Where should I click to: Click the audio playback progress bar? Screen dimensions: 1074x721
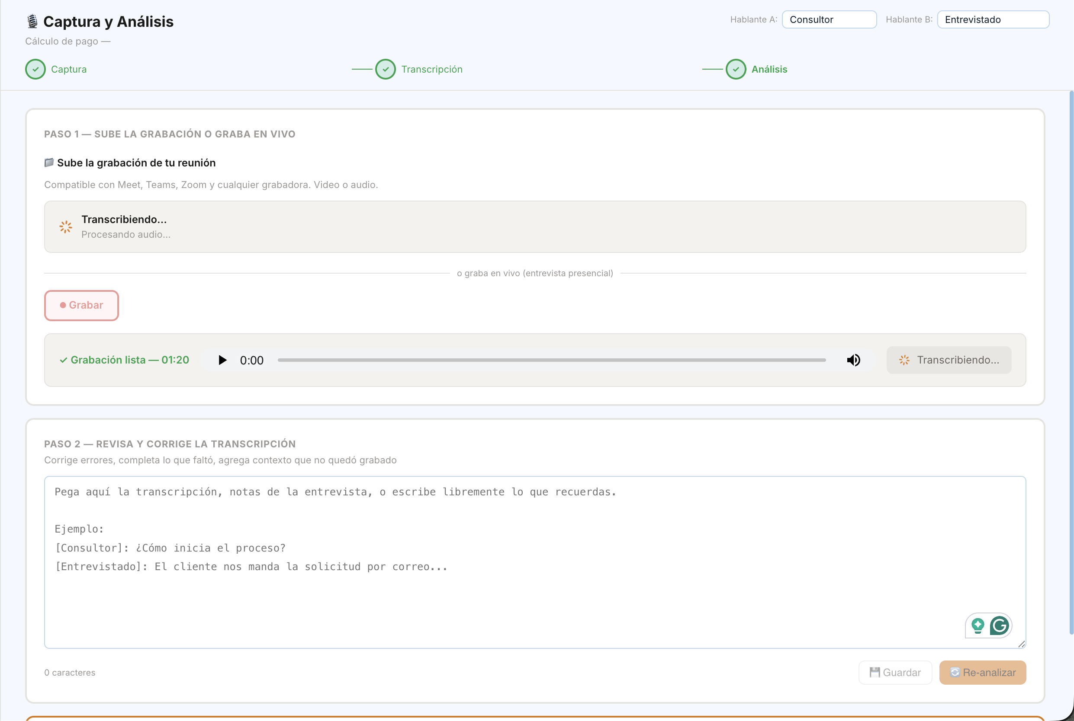tap(552, 360)
